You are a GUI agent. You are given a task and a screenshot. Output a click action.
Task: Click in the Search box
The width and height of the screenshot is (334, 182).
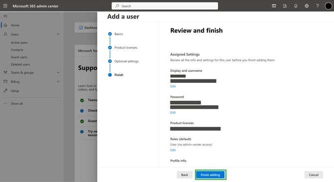click(x=165, y=6)
